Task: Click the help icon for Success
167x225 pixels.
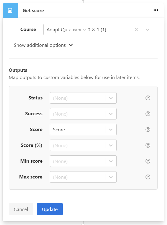Action: (x=148, y=114)
